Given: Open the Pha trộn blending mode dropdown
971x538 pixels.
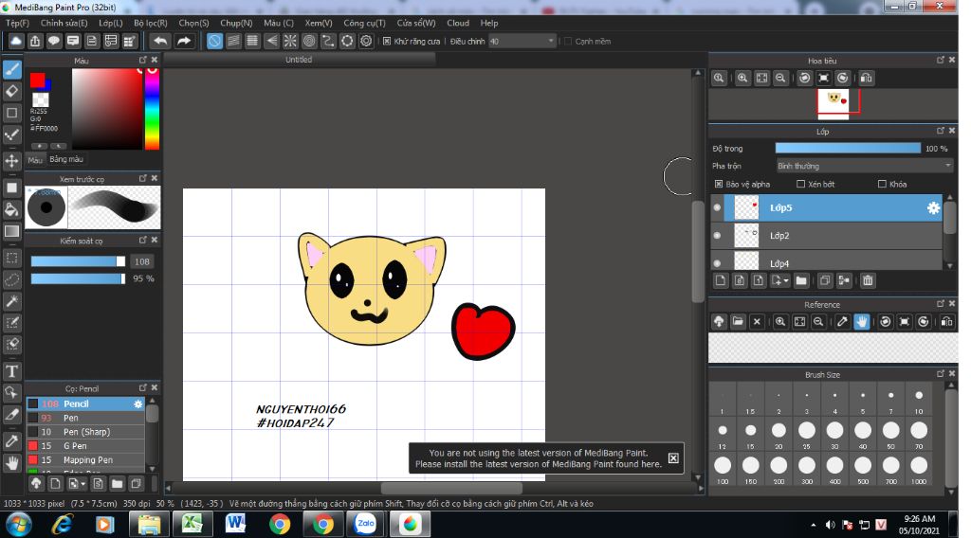Looking at the screenshot, I should coord(865,166).
